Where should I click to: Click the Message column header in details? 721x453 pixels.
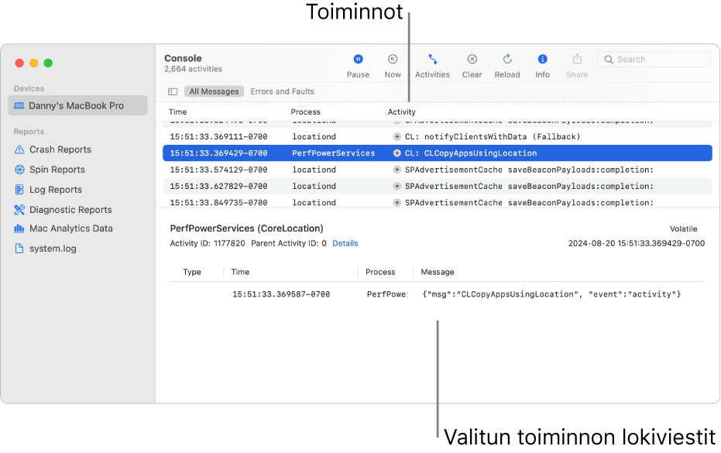tap(438, 272)
